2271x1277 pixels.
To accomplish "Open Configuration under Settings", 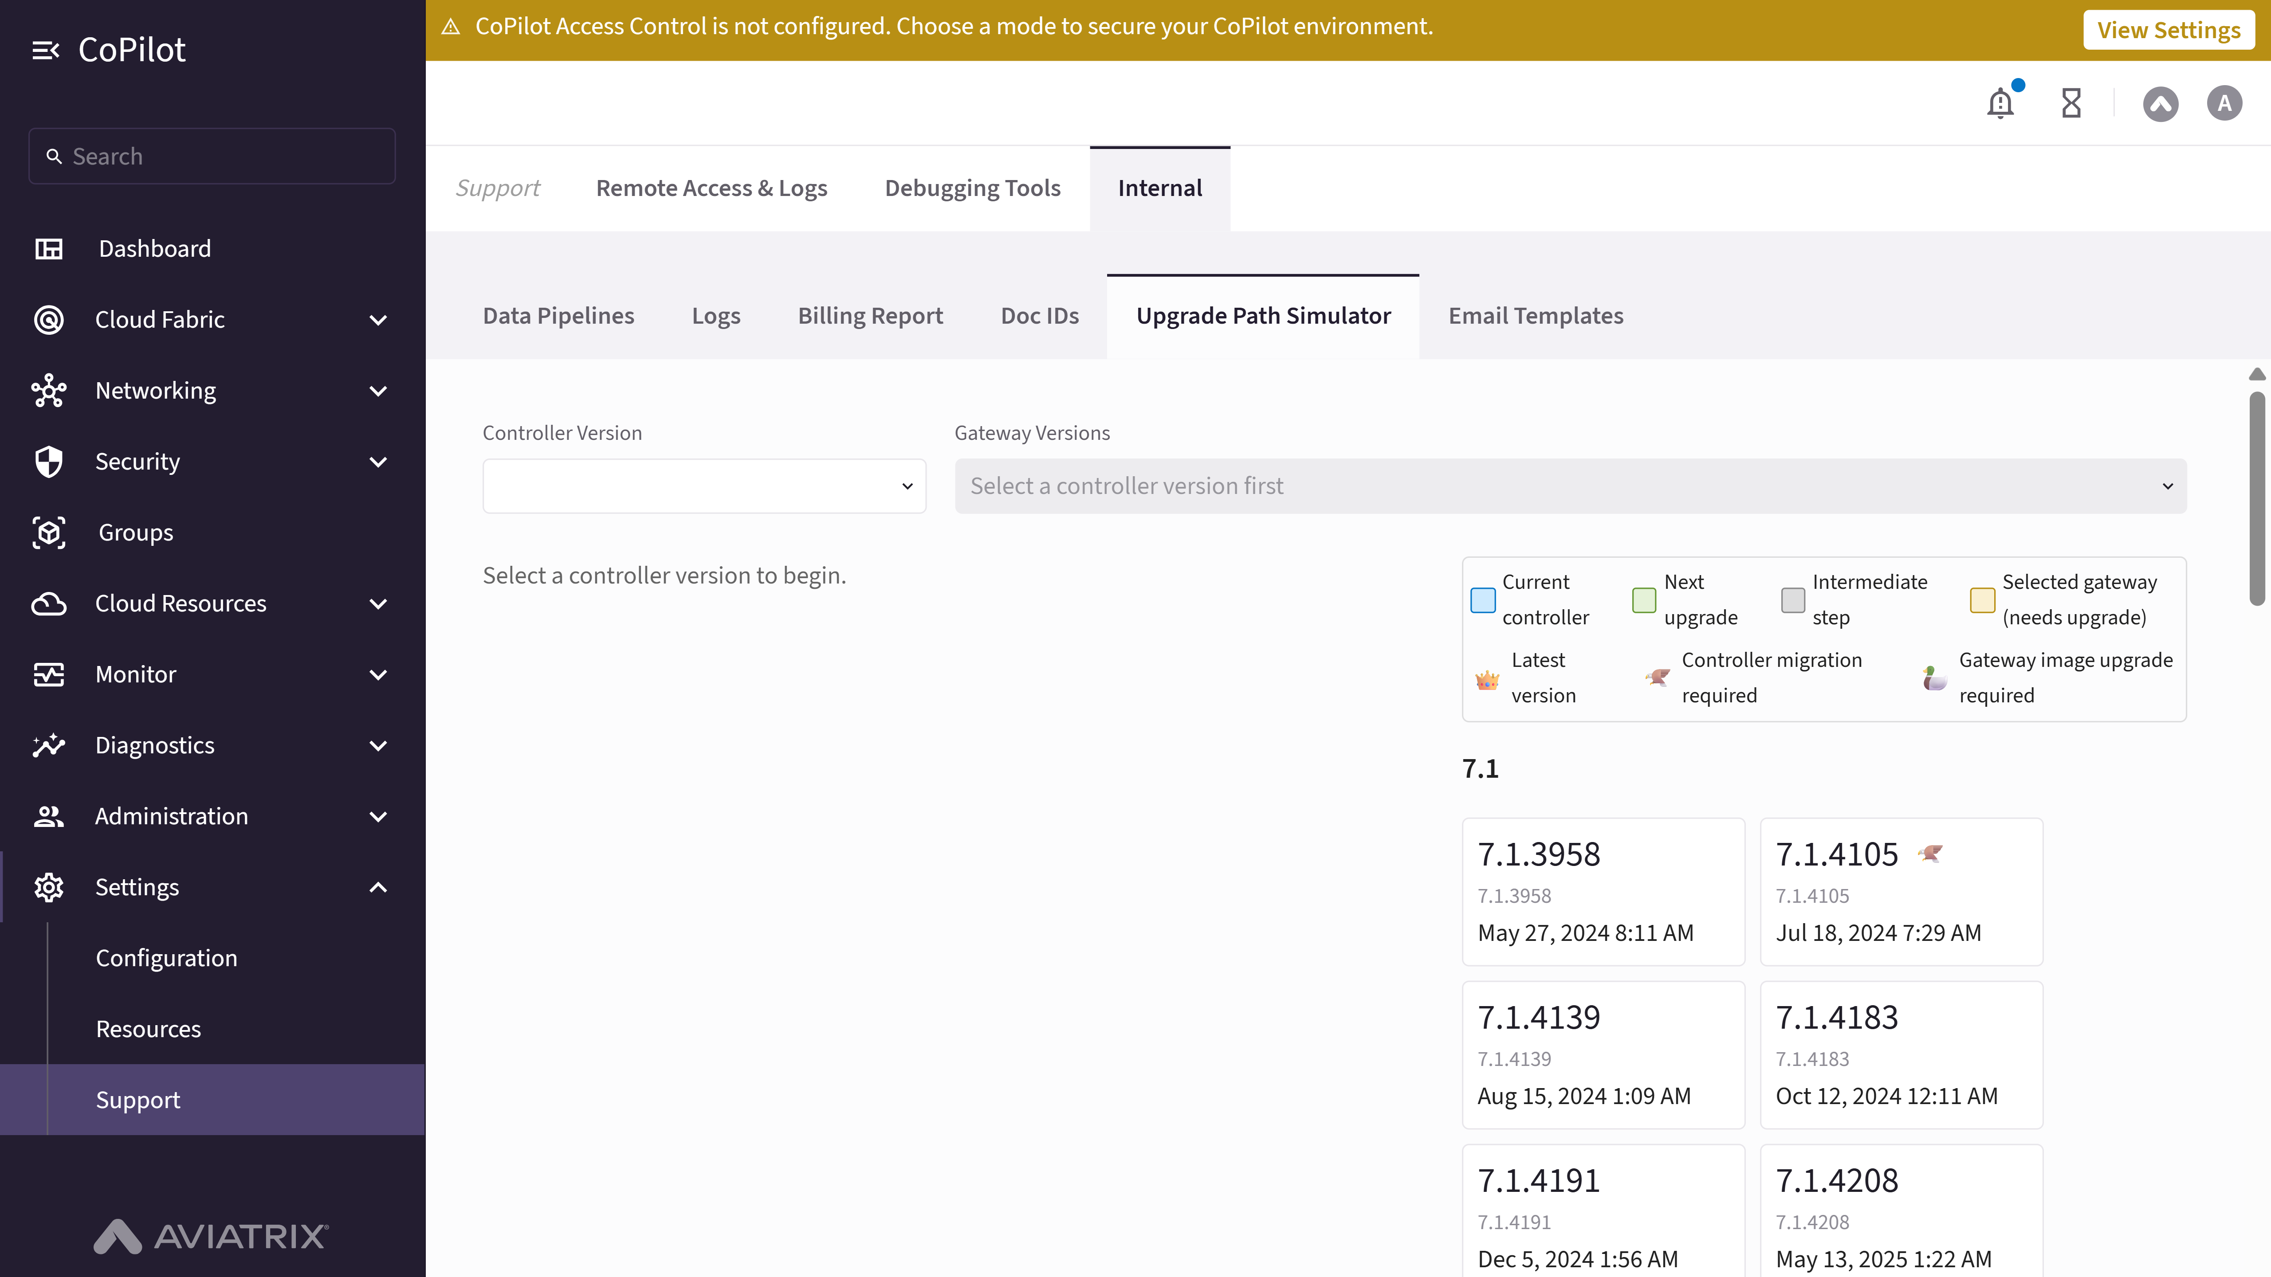I will (166, 958).
